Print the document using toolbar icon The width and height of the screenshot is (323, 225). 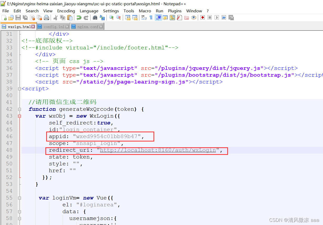46,18
